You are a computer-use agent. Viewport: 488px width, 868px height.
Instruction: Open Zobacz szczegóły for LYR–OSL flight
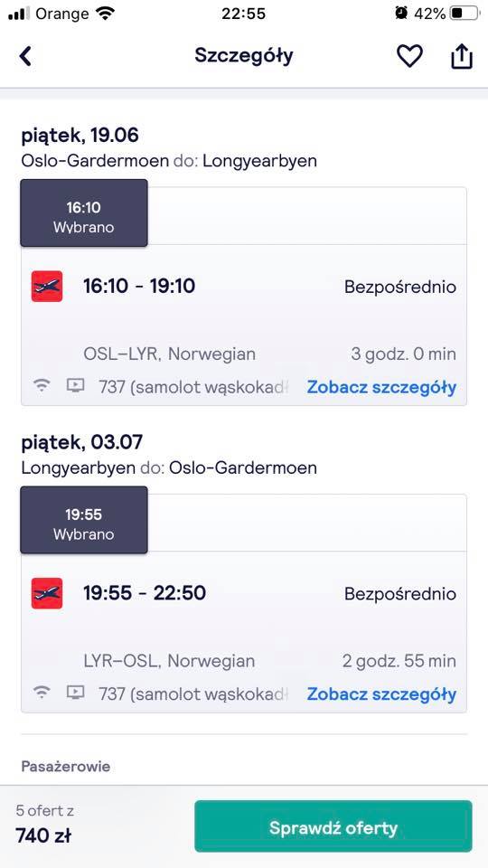click(x=381, y=693)
